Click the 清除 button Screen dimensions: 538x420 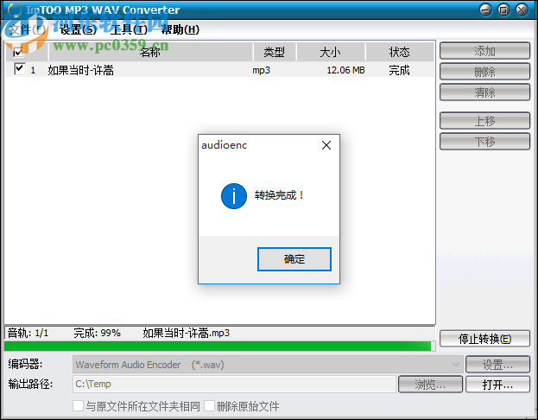click(484, 92)
